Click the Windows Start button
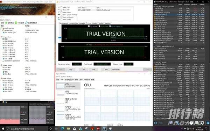This screenshot has width=210, height=131. (3, 129)
